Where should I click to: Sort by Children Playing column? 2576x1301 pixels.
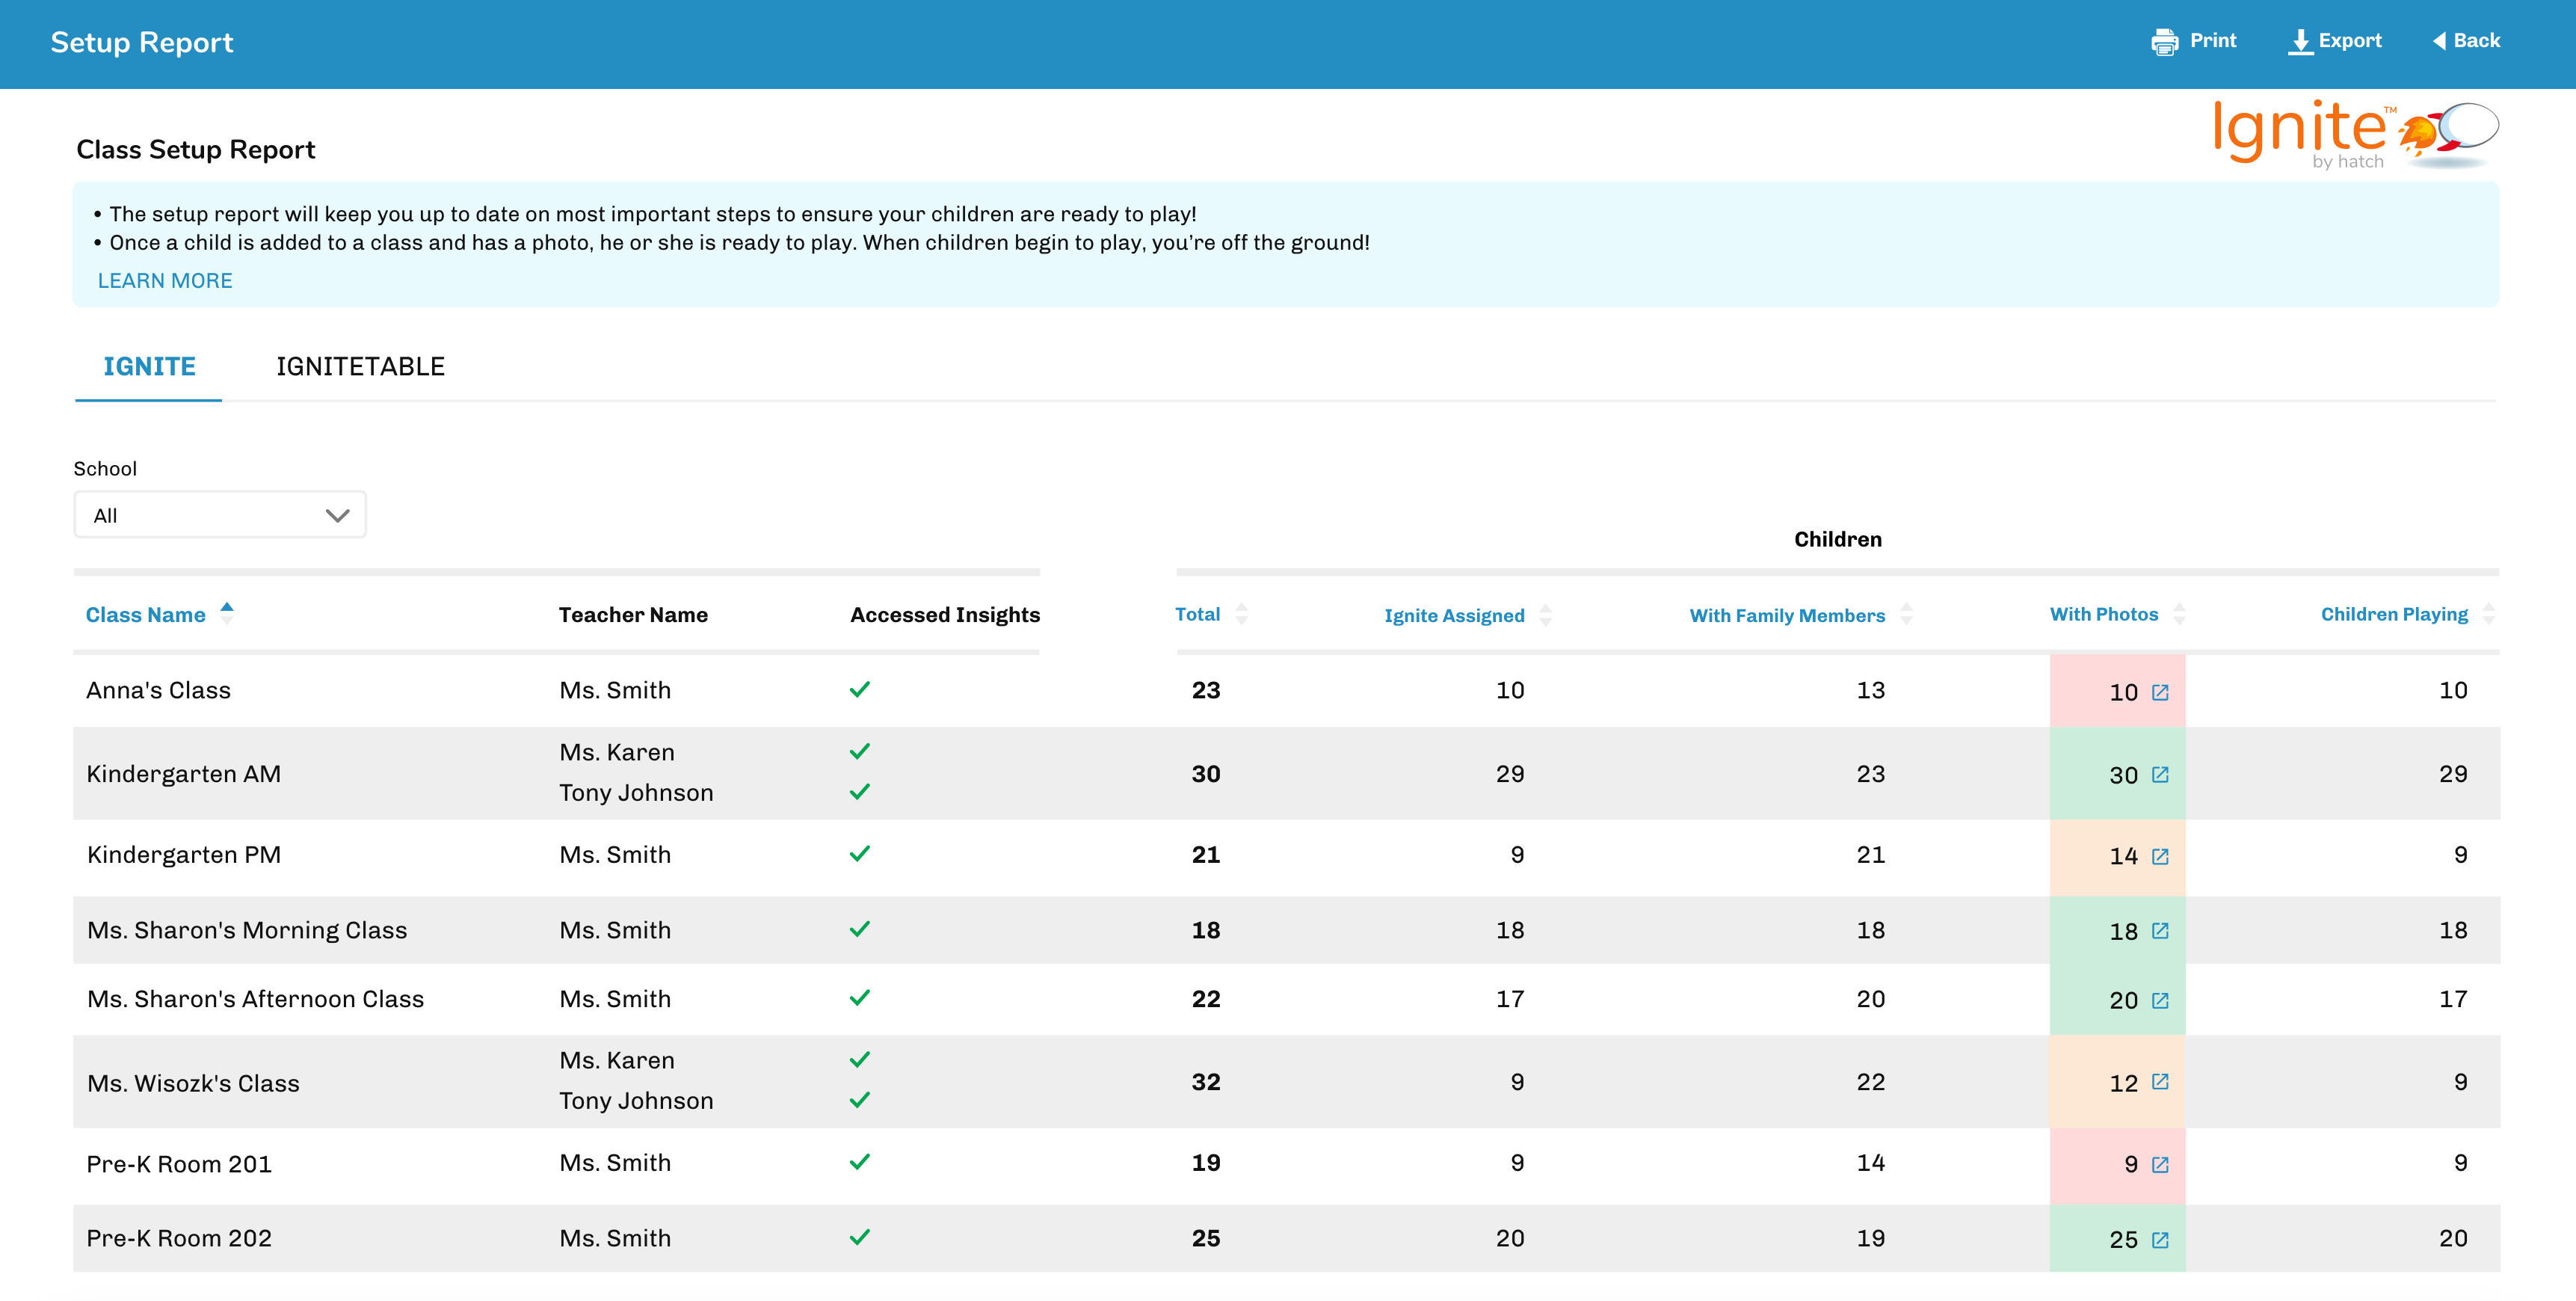pyautogui.click(x=2394, y=614)
